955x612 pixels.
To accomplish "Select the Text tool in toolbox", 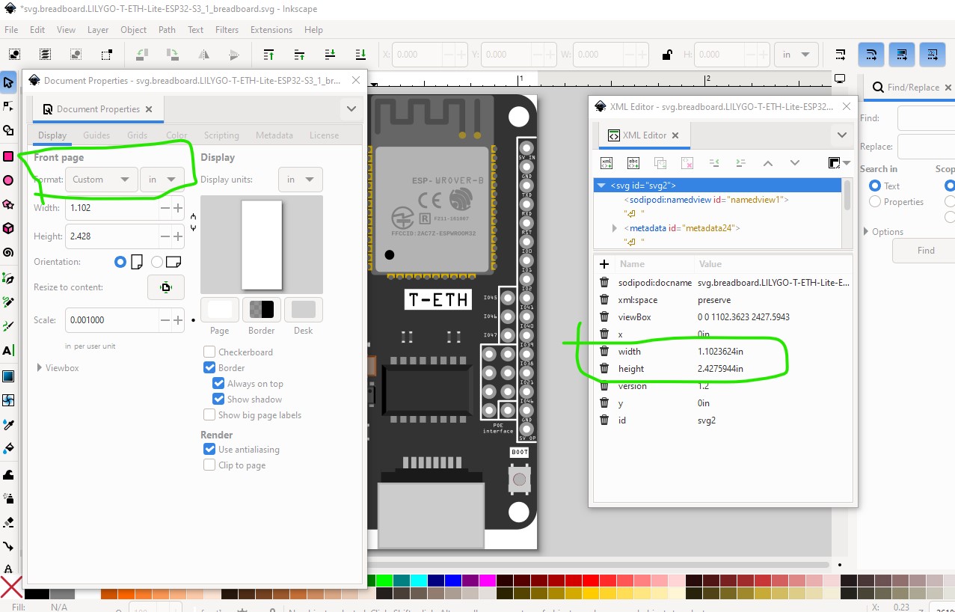I will [8, 351].
